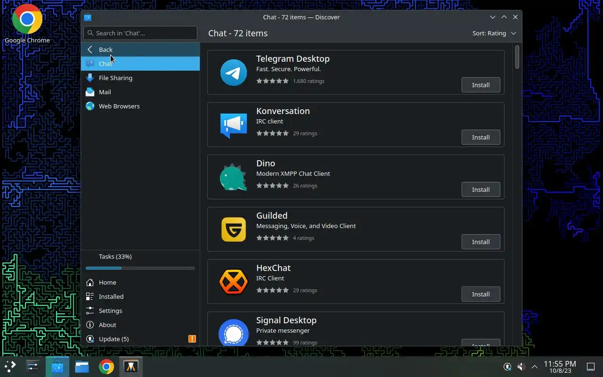This screenshot has height=377, width=603.
Task: Click Discover window title bar icon
Action: click(88, 17)
